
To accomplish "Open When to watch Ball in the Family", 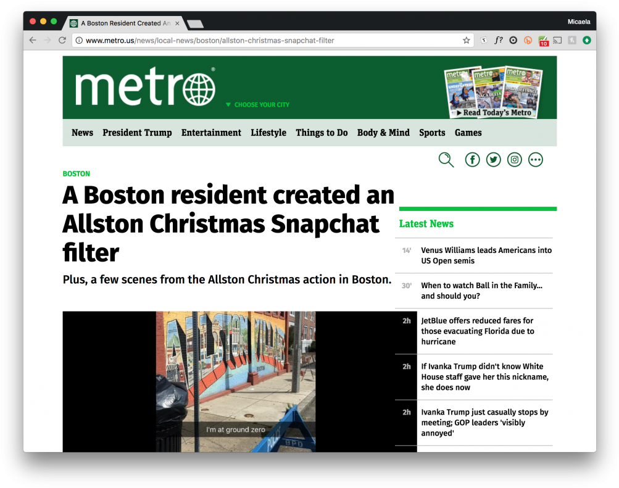I will click(x=481, y=291).
